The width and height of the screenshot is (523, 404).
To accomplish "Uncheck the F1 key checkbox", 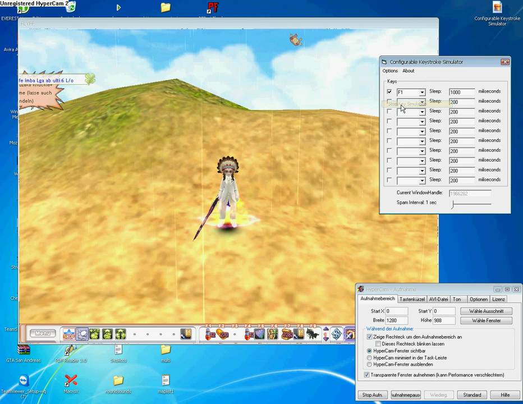I will click(389, 91).
